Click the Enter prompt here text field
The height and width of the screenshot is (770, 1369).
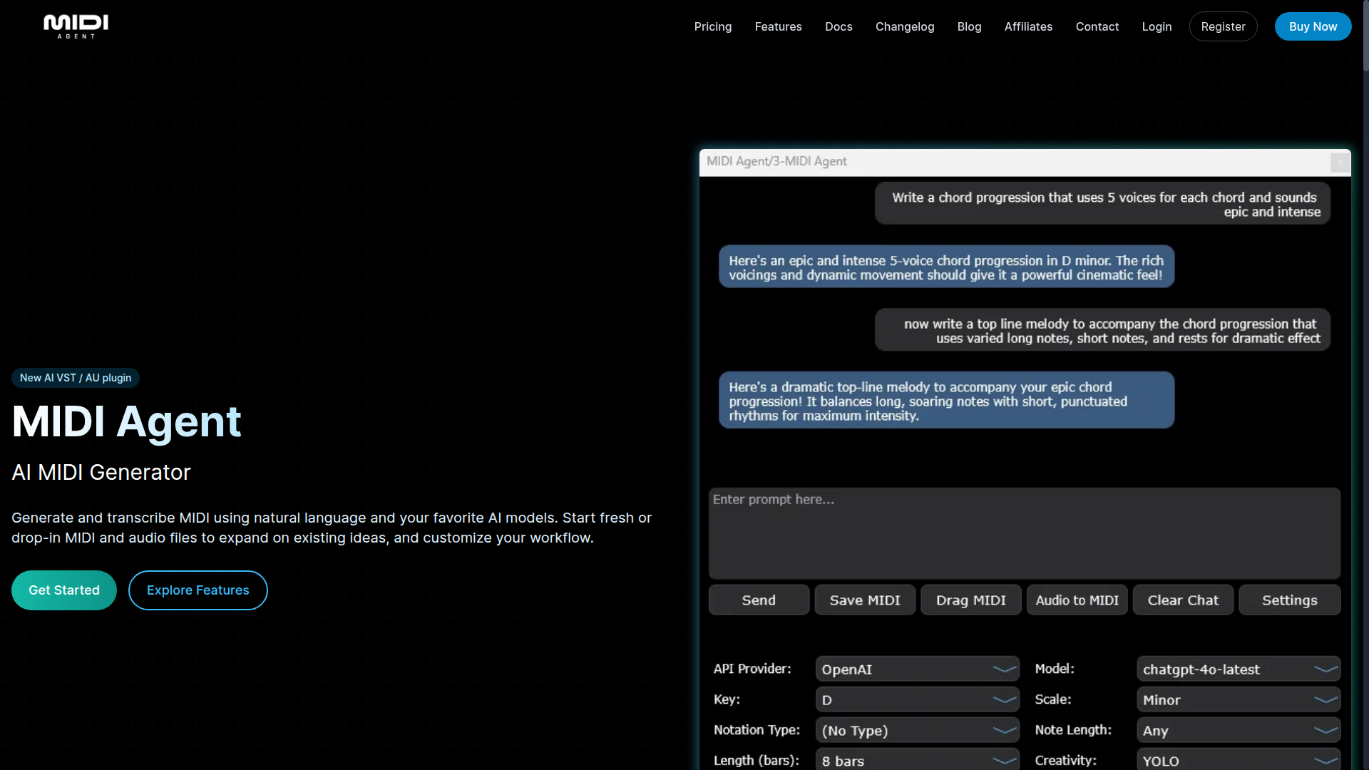(1024, 533)
